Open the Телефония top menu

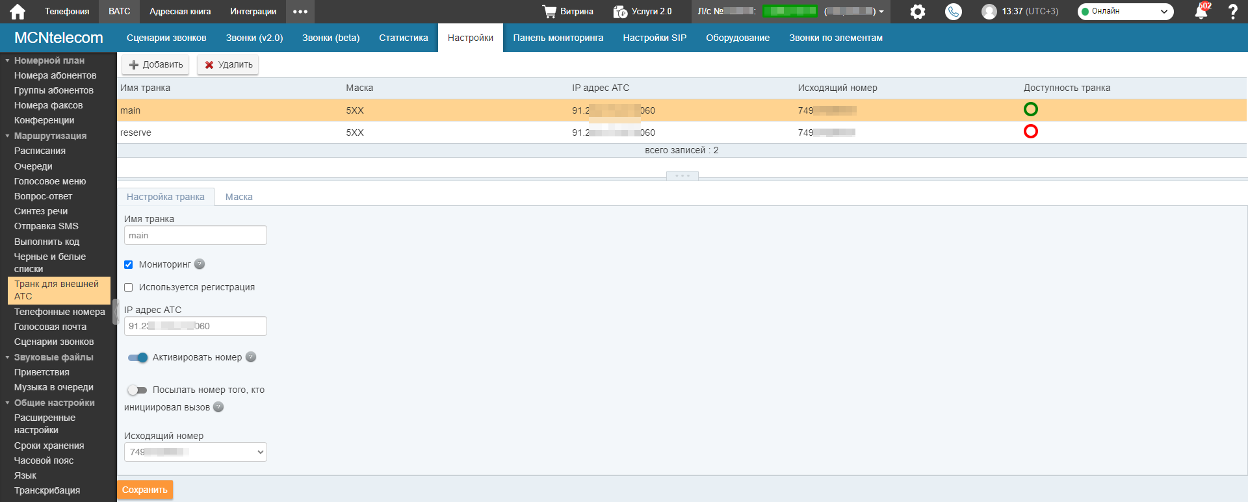coord(67,12)
